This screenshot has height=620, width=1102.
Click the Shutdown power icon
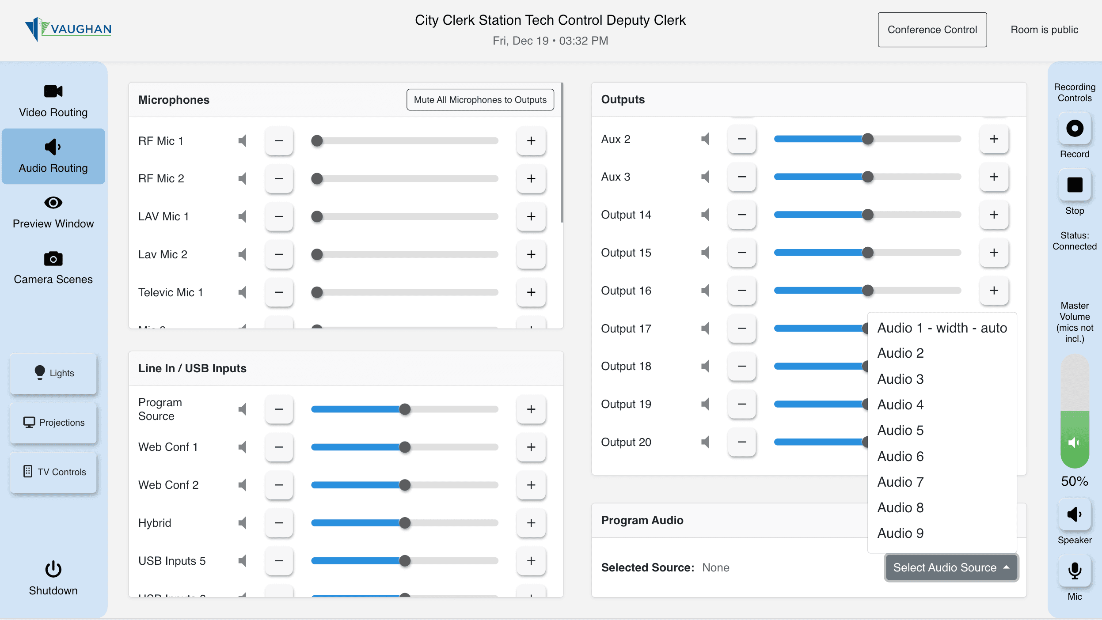53,569
